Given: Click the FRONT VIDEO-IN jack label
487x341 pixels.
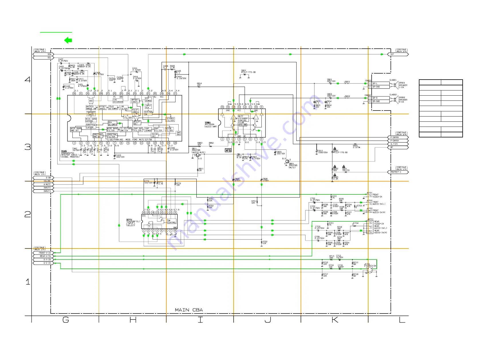Looking at the screenshot, I should [377, 196].
